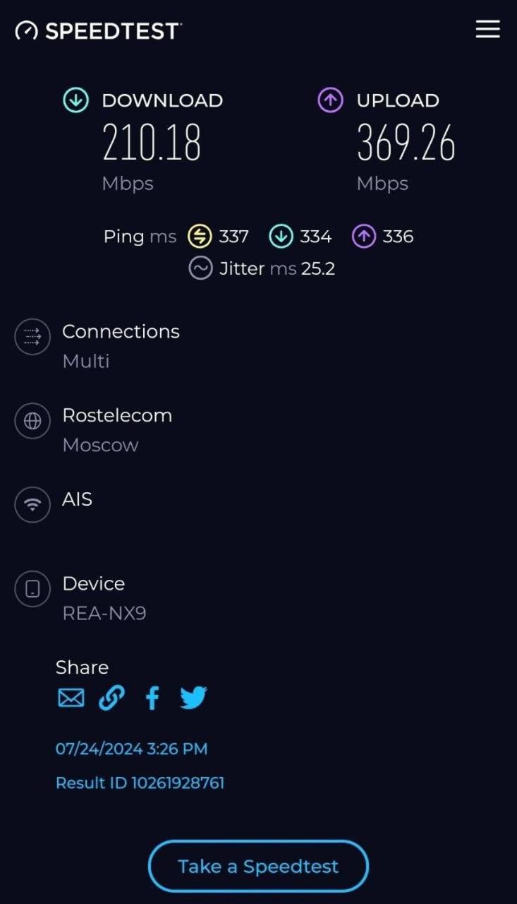Copy the result share link

coord(111,698)
